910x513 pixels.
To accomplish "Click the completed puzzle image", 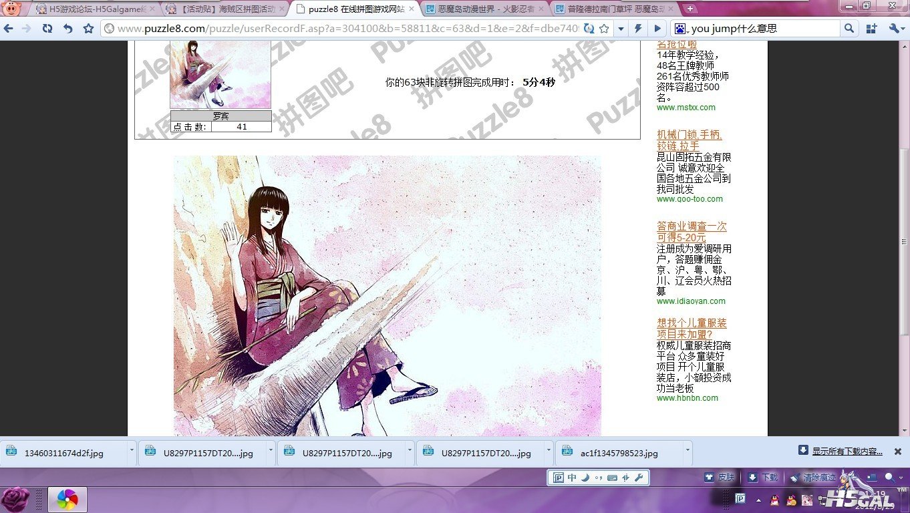I will 388,296.
